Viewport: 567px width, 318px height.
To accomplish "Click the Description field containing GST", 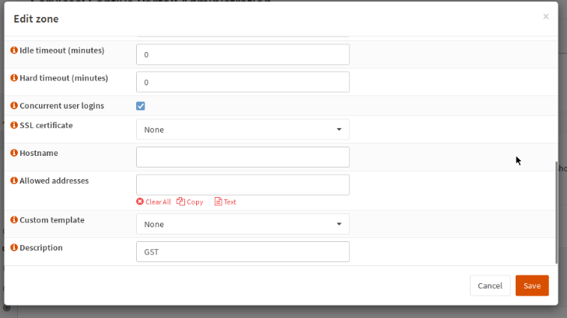I will 243,252.
